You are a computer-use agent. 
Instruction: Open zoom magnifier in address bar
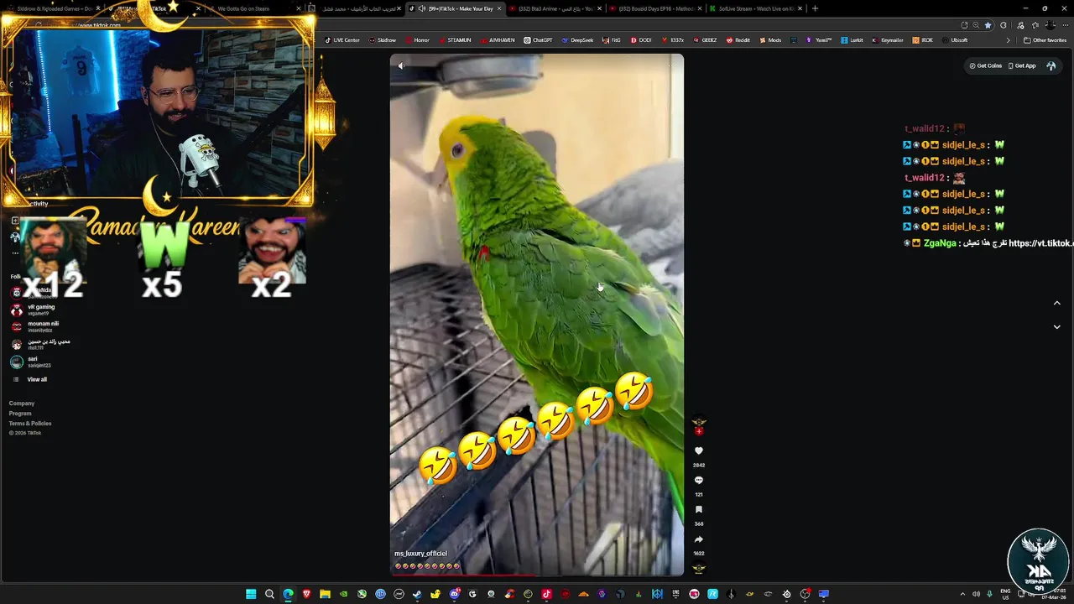(976, 25)
